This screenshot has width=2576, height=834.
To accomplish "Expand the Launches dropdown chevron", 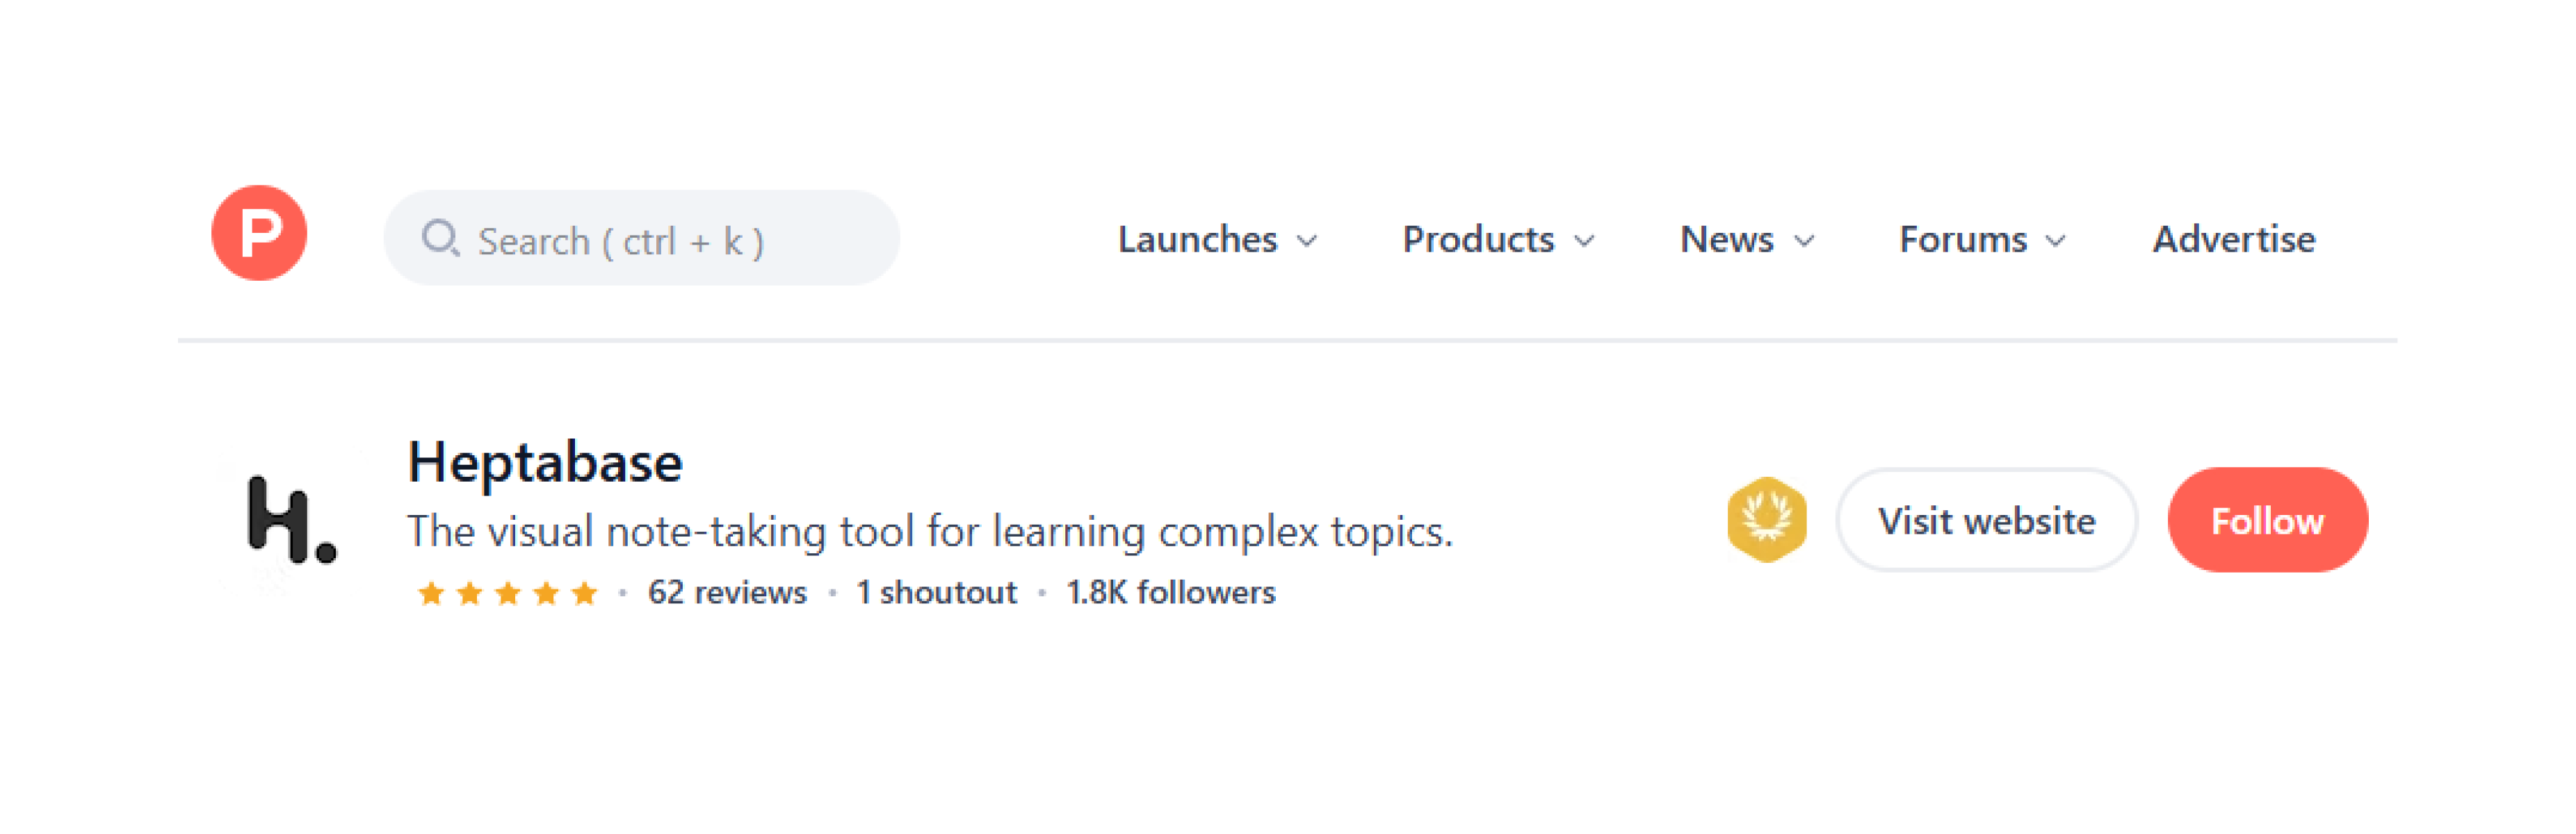I will (1306, 241).
